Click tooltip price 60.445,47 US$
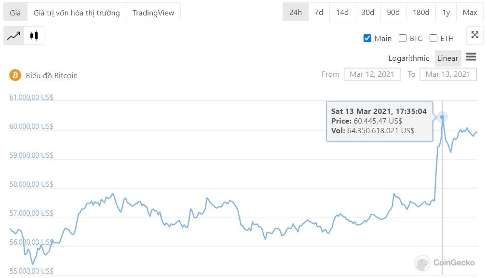 point(378,121)
